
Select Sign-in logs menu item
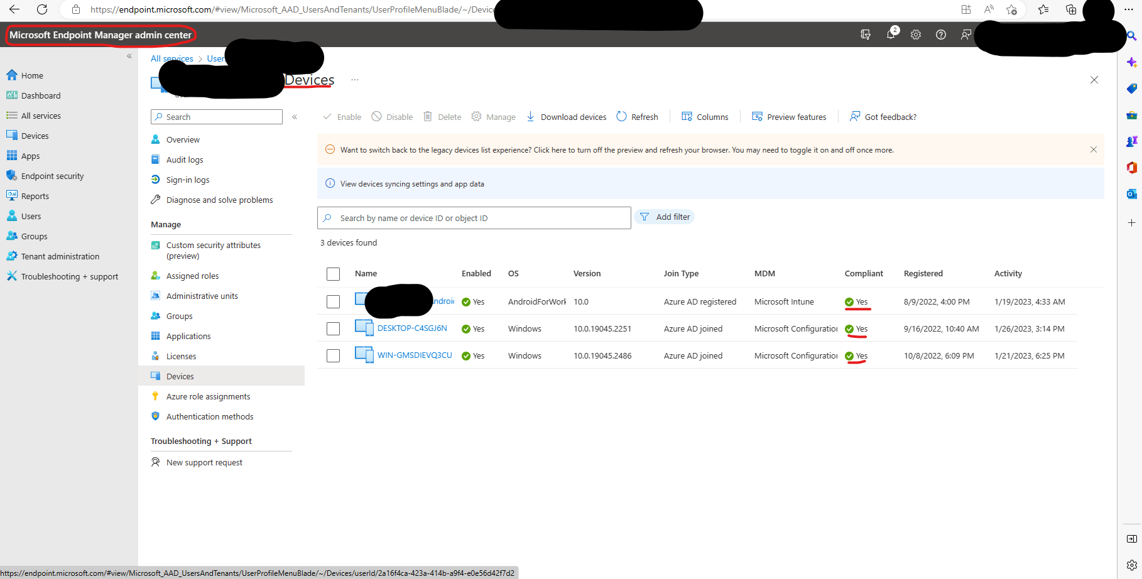click(x=187, y=180)
